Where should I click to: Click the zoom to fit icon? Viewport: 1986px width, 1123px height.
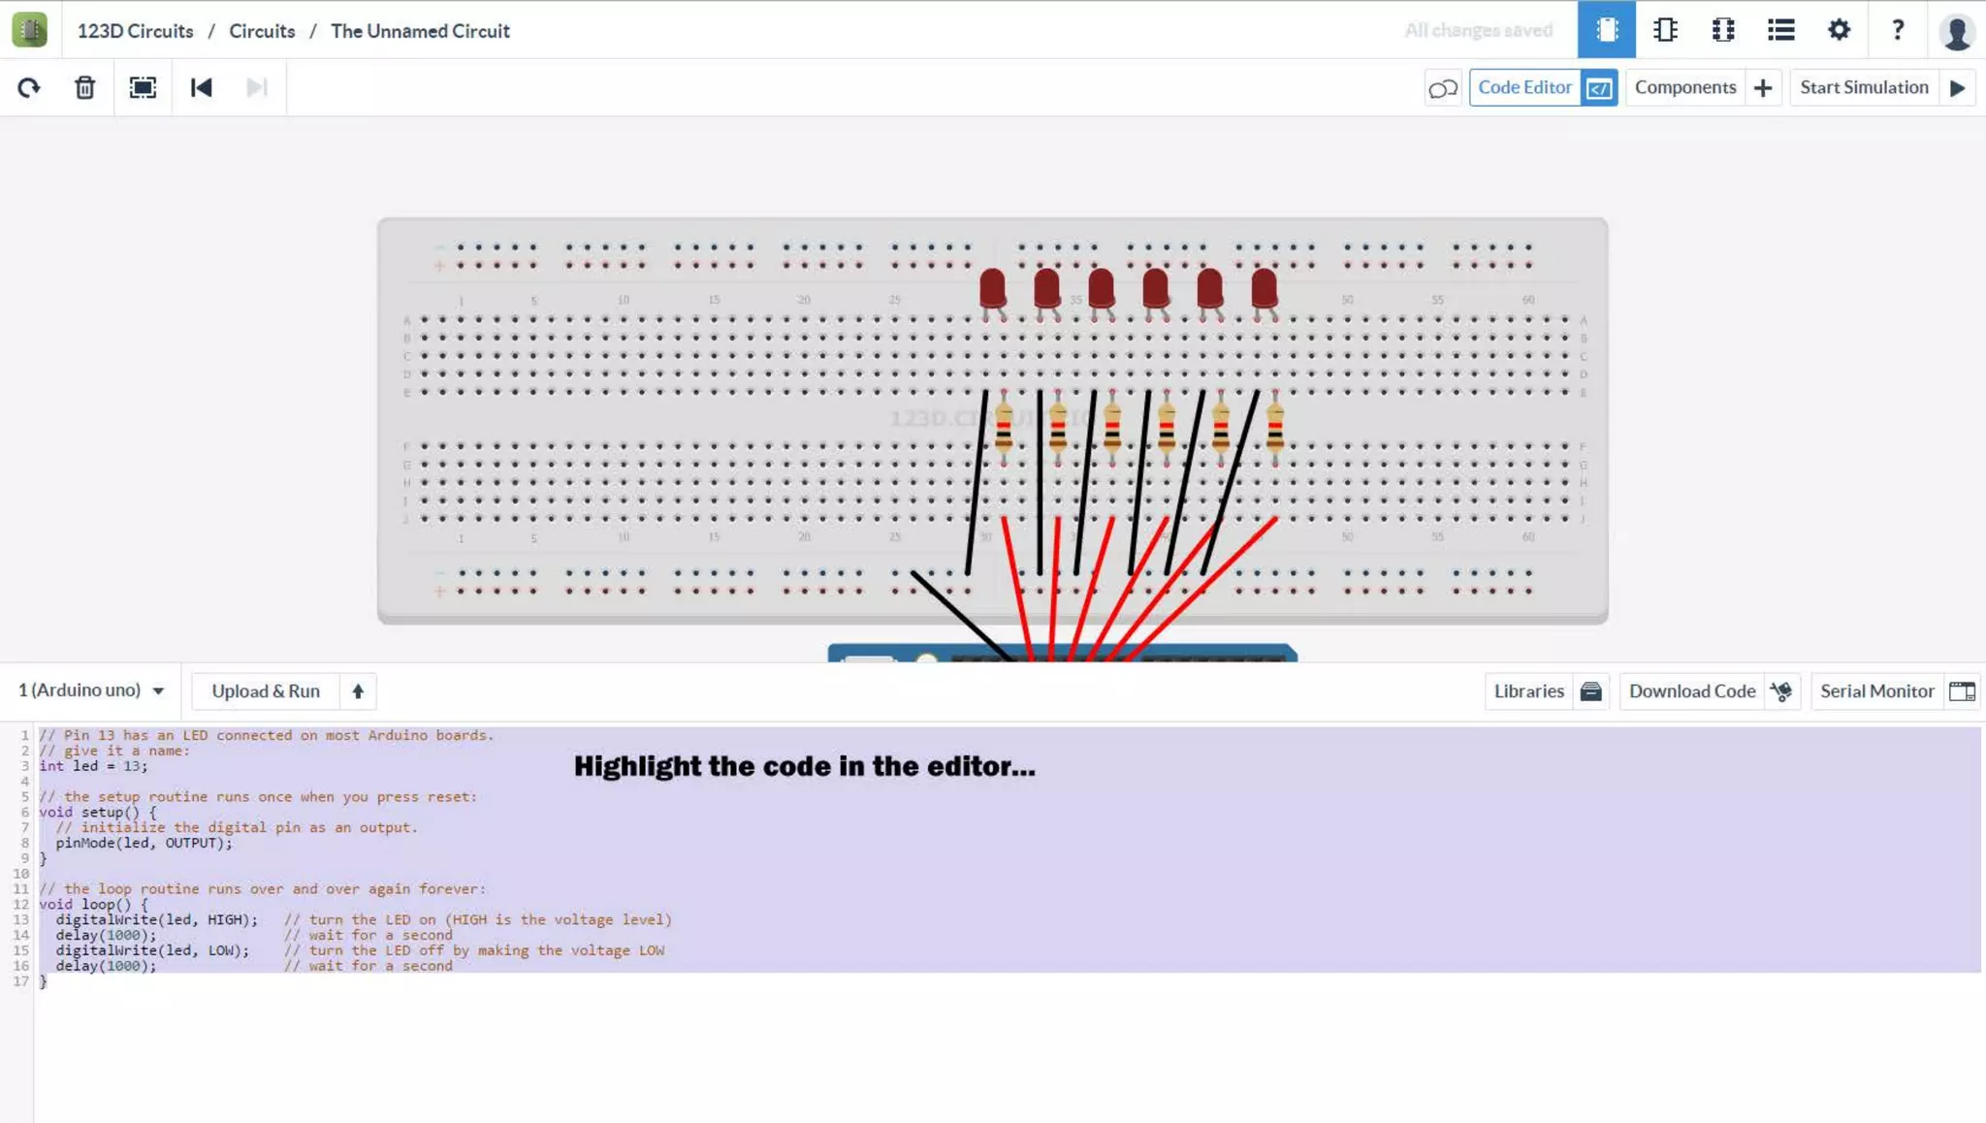[143, 88]
